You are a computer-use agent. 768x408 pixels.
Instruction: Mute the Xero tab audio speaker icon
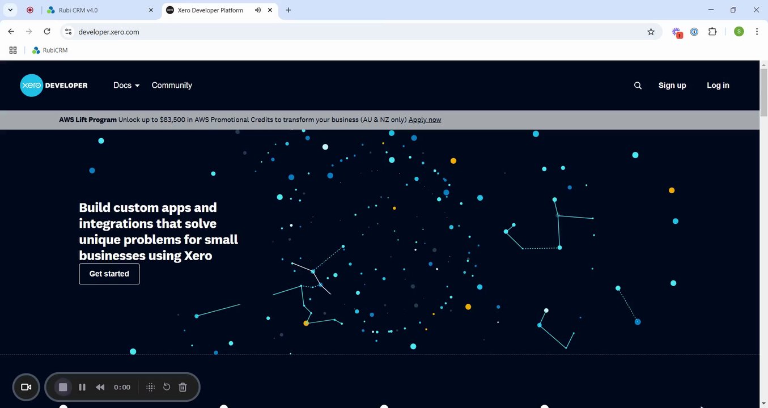[x=258, y=10]
